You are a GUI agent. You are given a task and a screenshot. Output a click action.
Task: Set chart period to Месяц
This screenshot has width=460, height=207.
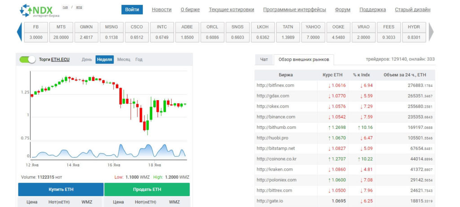click(x=124, y=60)
